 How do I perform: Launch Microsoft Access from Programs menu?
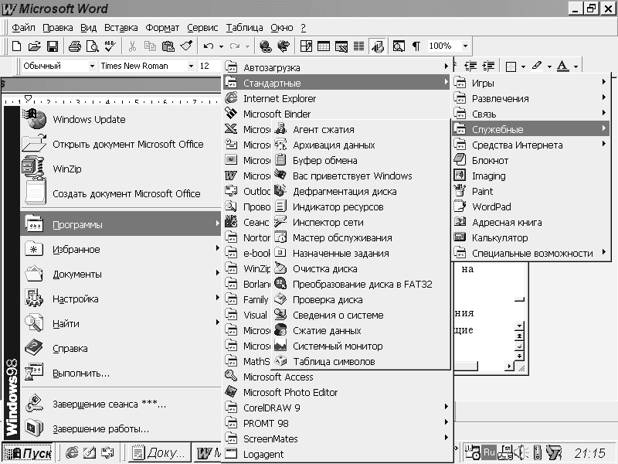coord(337,377)
